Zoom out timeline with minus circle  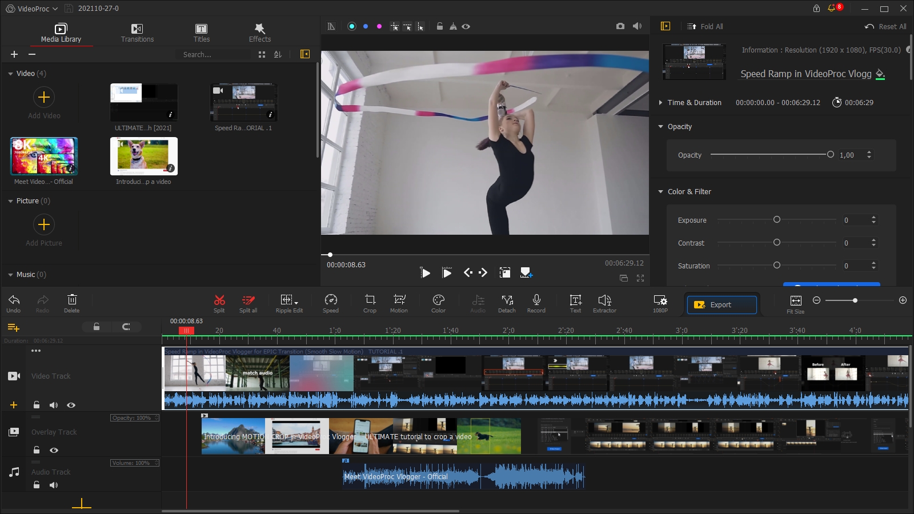[x=816, y=300]
